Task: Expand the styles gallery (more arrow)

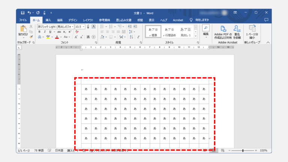Action: (x=196, y=36)
